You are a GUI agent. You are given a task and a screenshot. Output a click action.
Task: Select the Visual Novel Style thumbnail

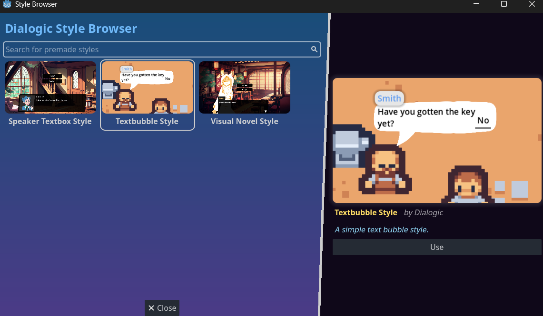click(x=245, y=87)
